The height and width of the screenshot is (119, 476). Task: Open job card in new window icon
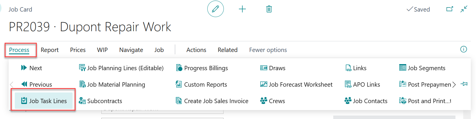tap(450, 9)
